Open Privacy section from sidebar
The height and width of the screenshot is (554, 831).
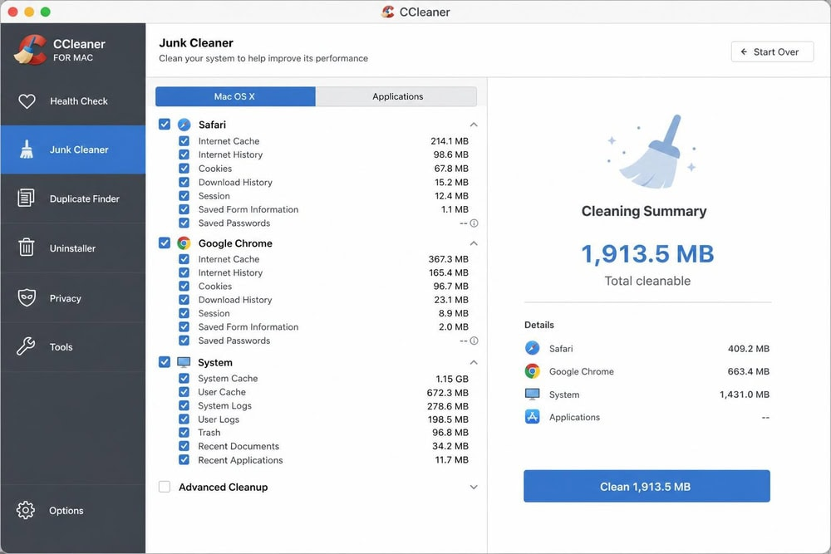click(x=73, y=298)
